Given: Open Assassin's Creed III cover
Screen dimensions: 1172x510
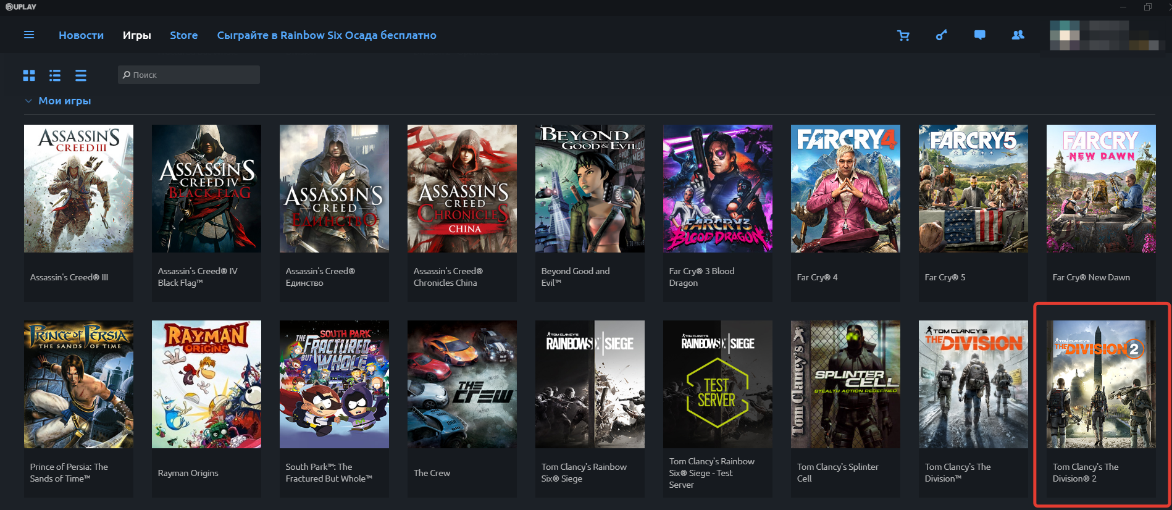Looking at the screenshot, I should (x=78, y=188).
